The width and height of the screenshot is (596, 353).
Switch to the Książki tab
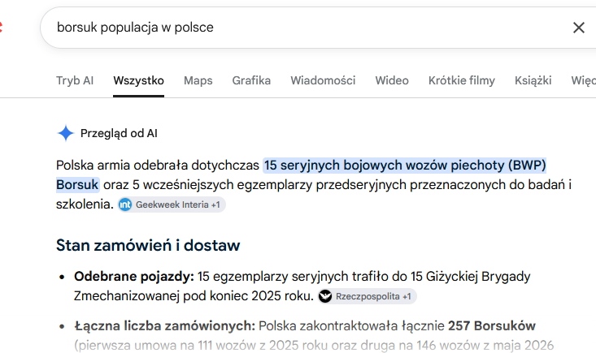click(x=533, y=80)
